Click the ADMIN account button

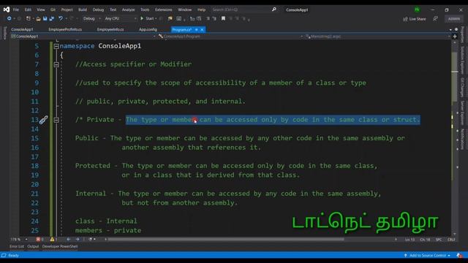(x=454, y=19)
